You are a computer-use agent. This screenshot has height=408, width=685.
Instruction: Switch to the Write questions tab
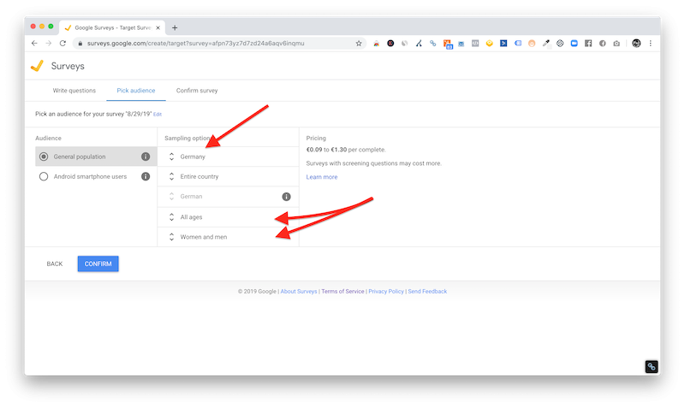click(x=74, y=91)
